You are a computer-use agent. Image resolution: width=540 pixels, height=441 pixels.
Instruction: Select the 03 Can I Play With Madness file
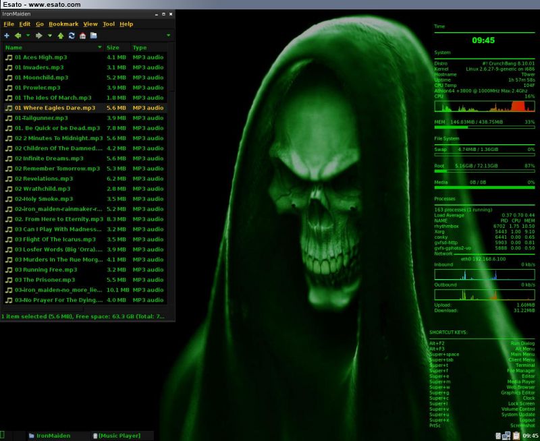(86, 229)
